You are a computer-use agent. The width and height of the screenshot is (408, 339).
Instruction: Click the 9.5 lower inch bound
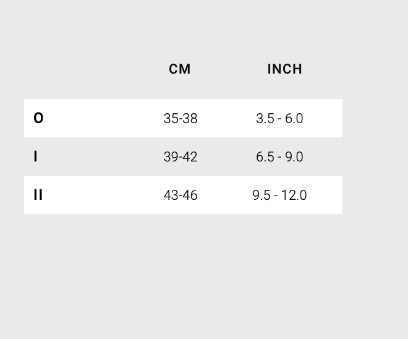[261, 195]
